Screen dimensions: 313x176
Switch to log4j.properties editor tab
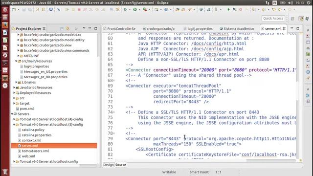[198, 29]
